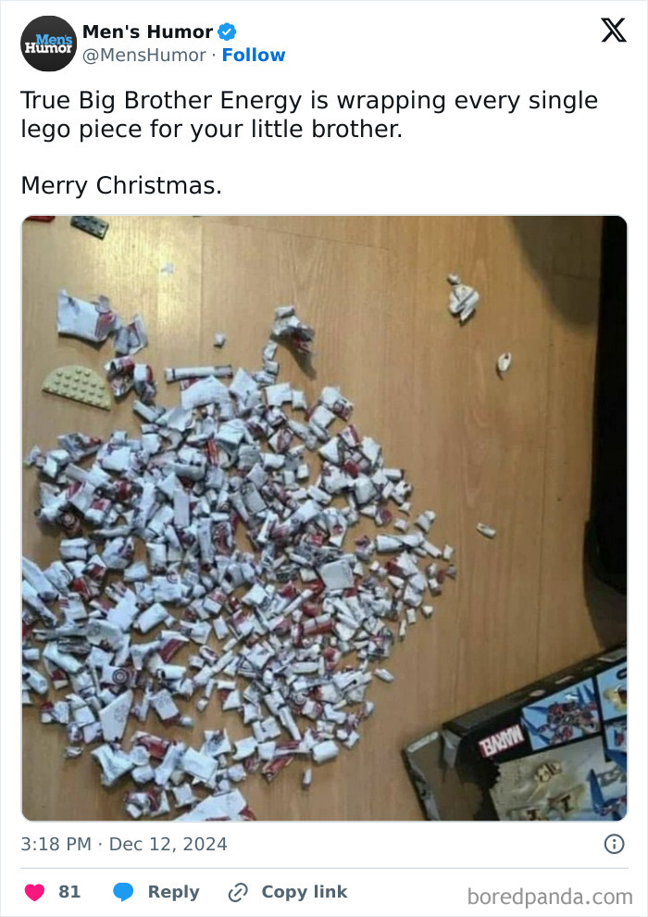Viewport: 648px width, 917px height.
Task: Click the Men's Humor display name
Action: coord(148,31)
